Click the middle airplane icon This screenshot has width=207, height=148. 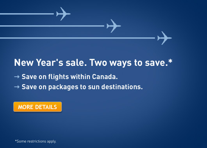tap(114, 26)
